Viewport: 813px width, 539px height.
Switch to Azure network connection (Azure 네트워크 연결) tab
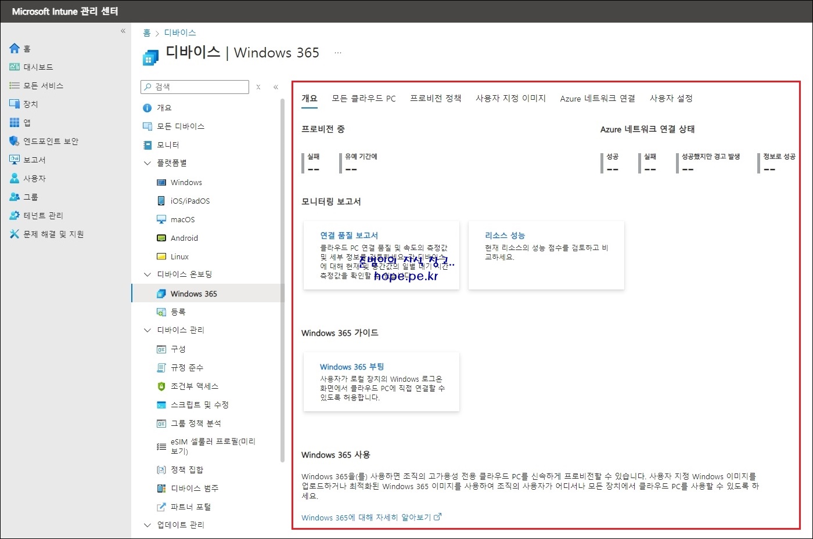click(598, 99)
